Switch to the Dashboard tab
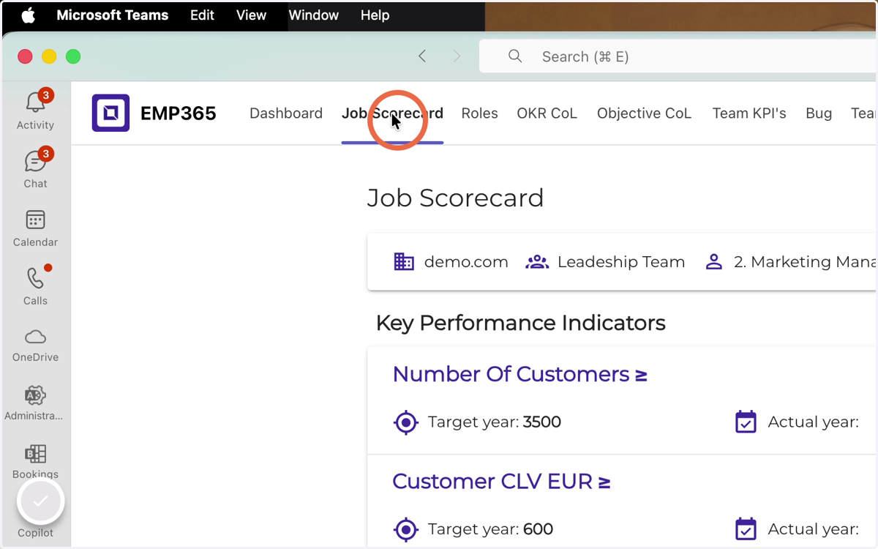Image resolution: width=878 pixels, height=549 pixels. [x=286, y=113]
